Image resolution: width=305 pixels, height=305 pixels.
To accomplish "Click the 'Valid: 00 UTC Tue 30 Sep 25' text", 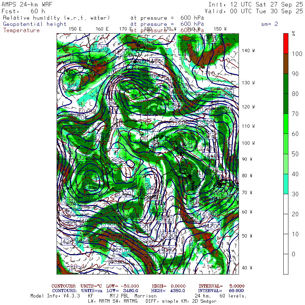I will (x=254, y=11).
